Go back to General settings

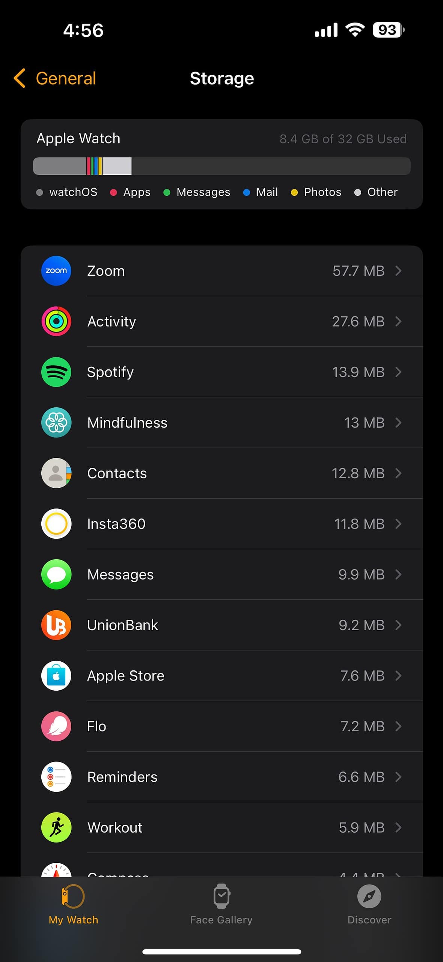[x=55, y=79]
